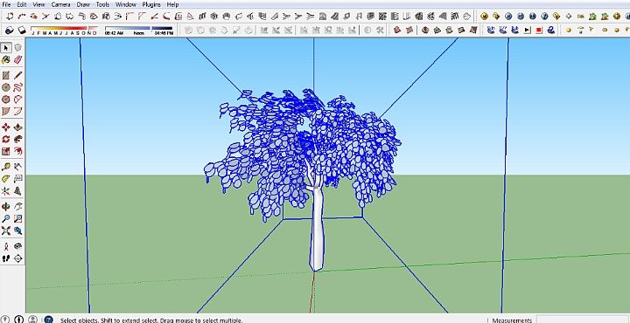Open the Help menu
Viewport: 630px width, 323px height.
[172, 4]
